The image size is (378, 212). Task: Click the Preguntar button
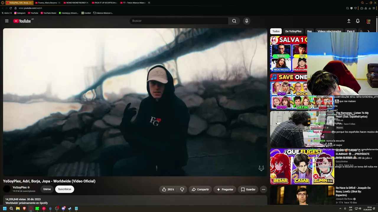[225, 189]
